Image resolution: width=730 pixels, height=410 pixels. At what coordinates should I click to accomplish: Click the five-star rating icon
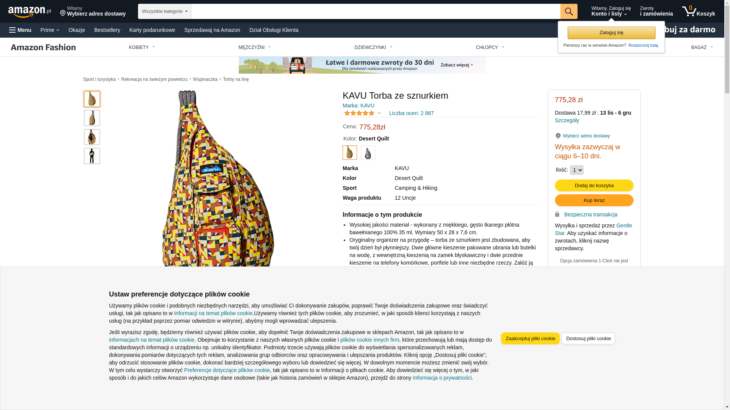click(359, 113)
